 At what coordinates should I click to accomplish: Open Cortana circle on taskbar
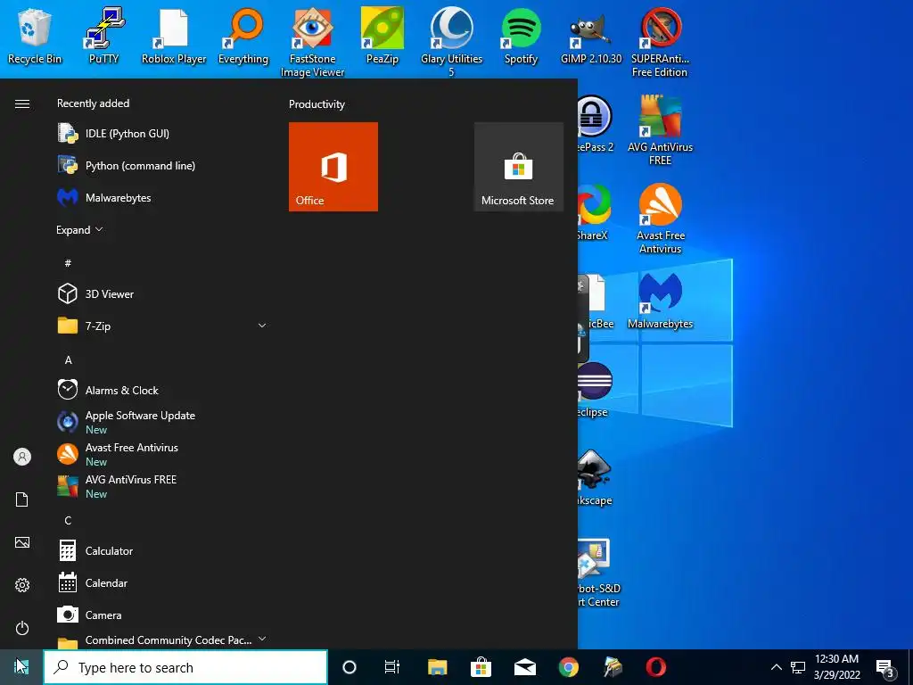[x=350, y=667]
